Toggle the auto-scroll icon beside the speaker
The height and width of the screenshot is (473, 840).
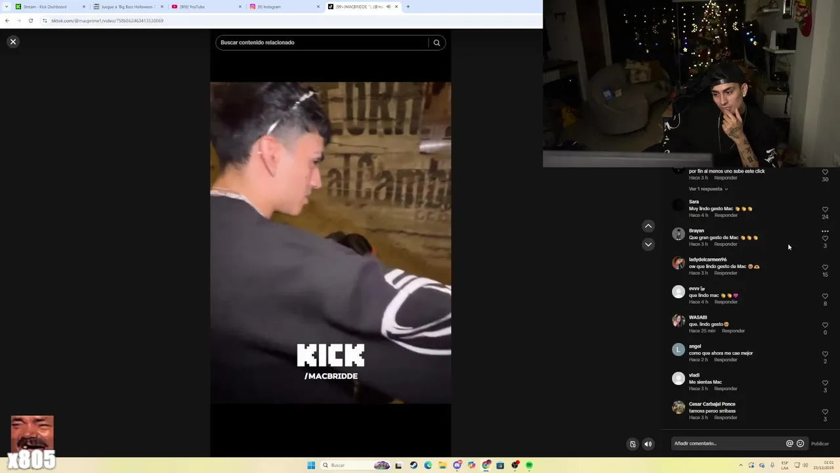(633, 444)
